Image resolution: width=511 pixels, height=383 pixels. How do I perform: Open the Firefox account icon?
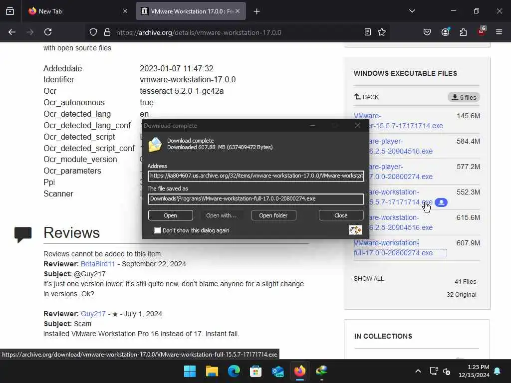pos(446,32)
